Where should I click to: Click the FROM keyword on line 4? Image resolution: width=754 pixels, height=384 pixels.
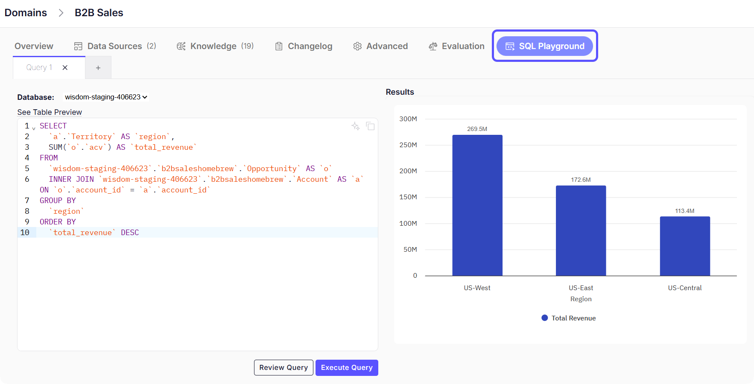pos(49,158)
